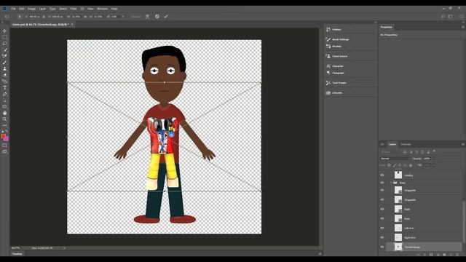
Task: Hide the Right Arm layer
Action: click(x=382, y=237)
